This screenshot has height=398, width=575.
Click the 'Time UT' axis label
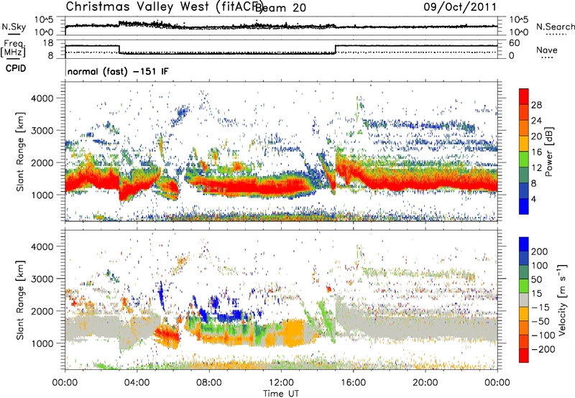[x=281, y=393]
